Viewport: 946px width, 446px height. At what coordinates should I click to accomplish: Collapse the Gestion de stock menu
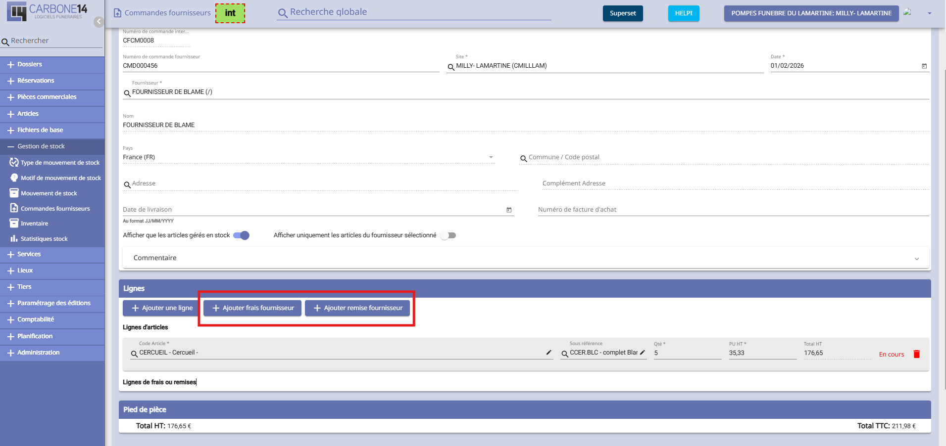pos(41,146)
